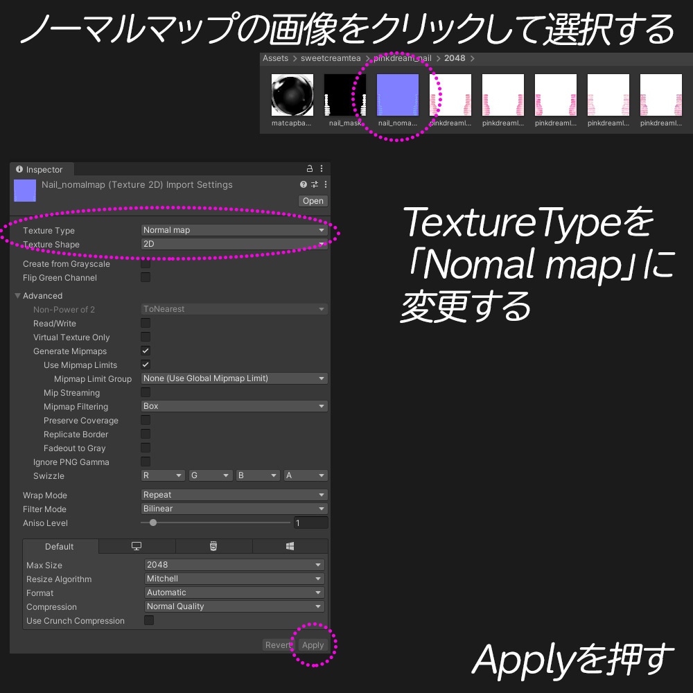Open the preset selector icon in Import Settings
Viewport: 693px width, 693px height.
pos(313,184)
